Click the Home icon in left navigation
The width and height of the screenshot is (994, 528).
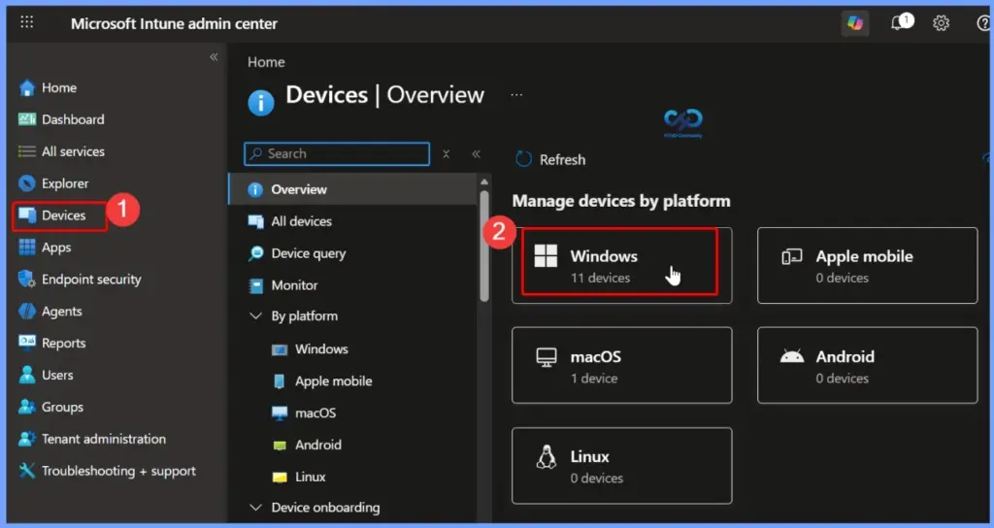[26, 87]
